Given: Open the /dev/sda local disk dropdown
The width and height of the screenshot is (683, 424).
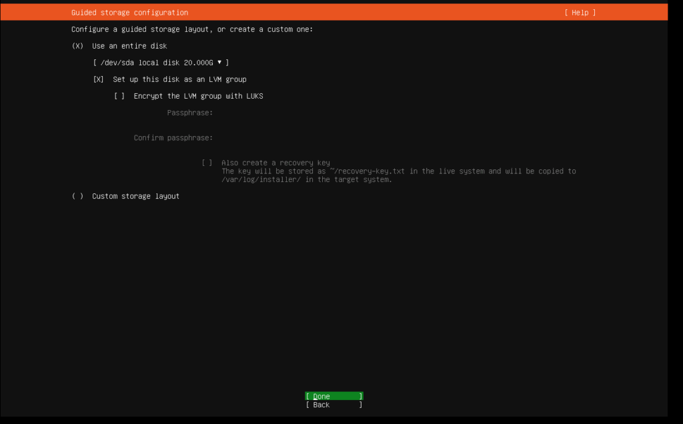Looking at the screenshot, I should pyautogui.click(x=160, y=63).
